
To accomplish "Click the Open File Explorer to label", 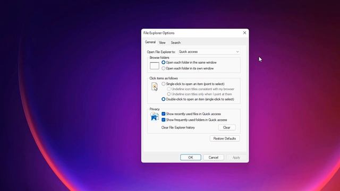I will point(161,52).
